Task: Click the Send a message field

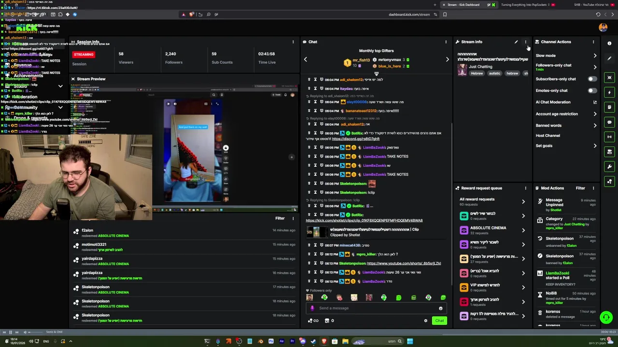Action: tap(377, 308)
